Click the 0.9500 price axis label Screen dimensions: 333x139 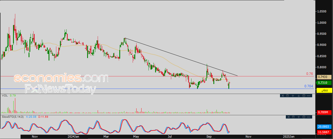[x=322, y=34]
